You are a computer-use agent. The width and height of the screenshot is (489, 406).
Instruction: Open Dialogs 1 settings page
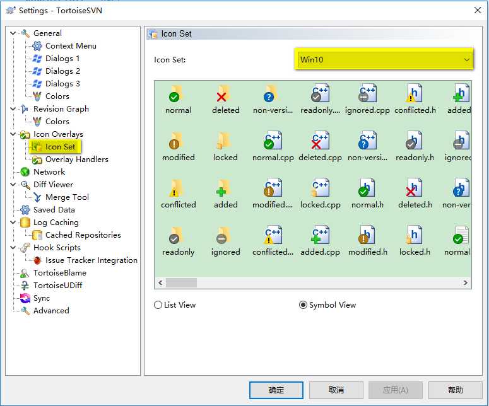click(x=62, y=59)
